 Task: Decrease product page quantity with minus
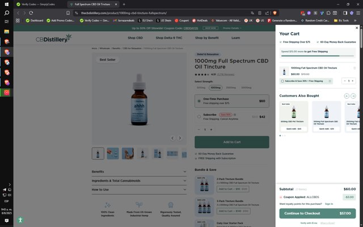pos(199,130)
